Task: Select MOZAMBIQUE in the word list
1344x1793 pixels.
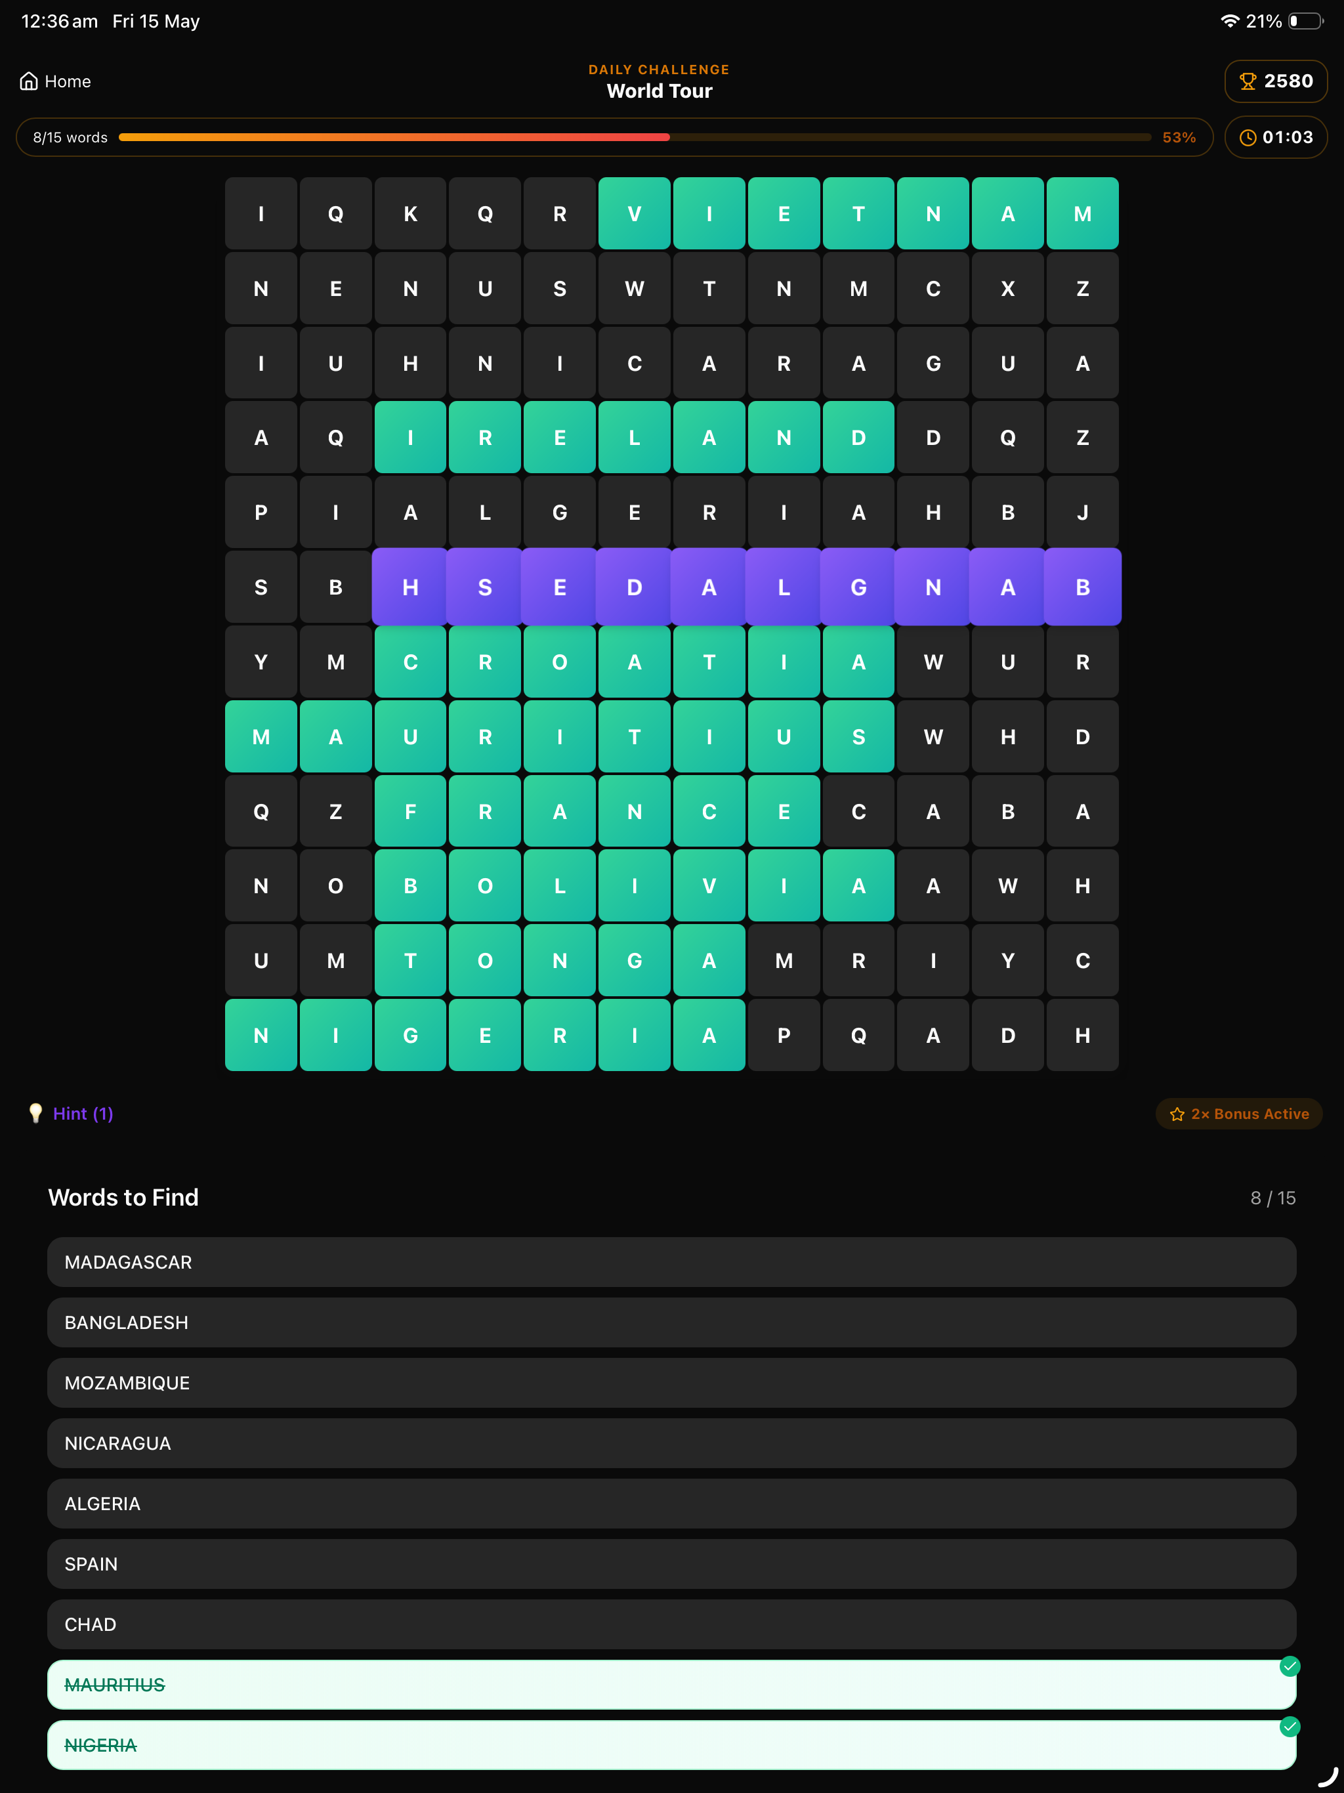Action: point(671,1382)
